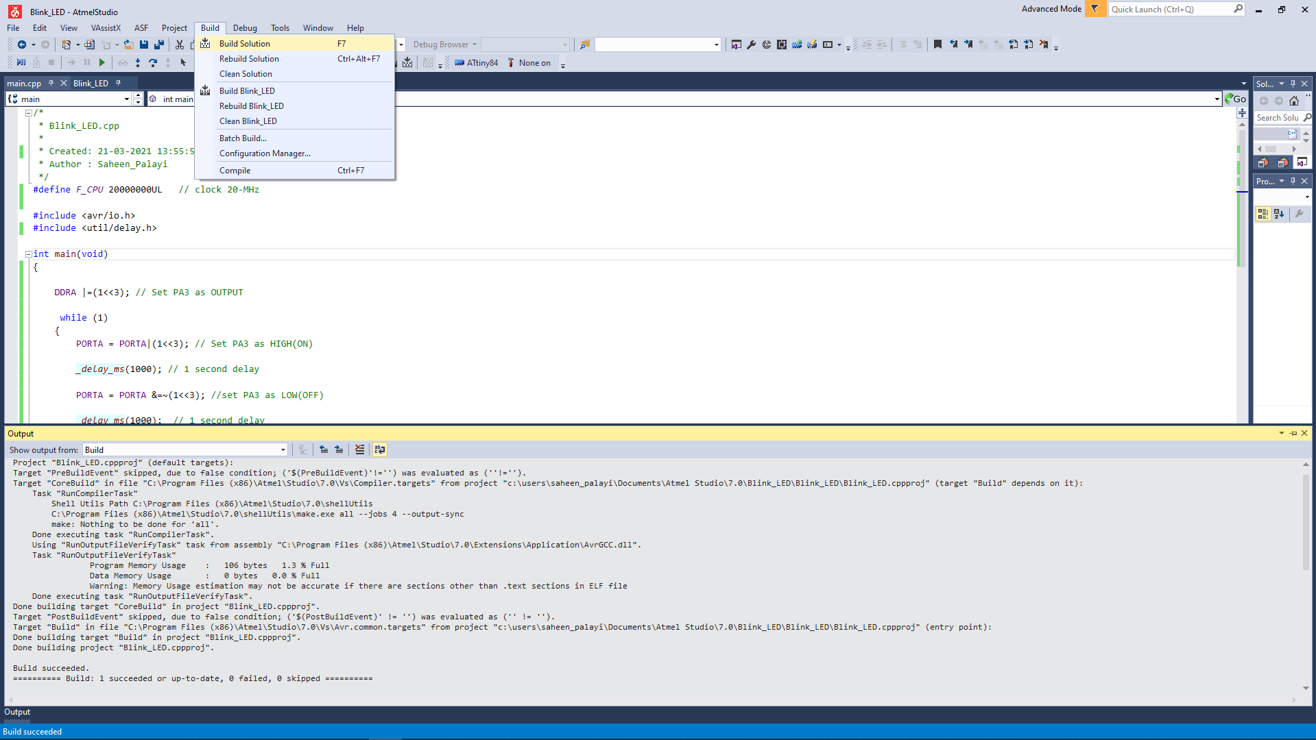The width and height of the screenshot is (1316, 740).
Task: Clear all bookmarks icon
Action: click(1044, 45)
